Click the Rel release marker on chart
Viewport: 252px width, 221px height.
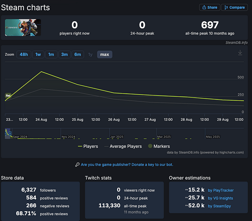click(x=8, y=95)
